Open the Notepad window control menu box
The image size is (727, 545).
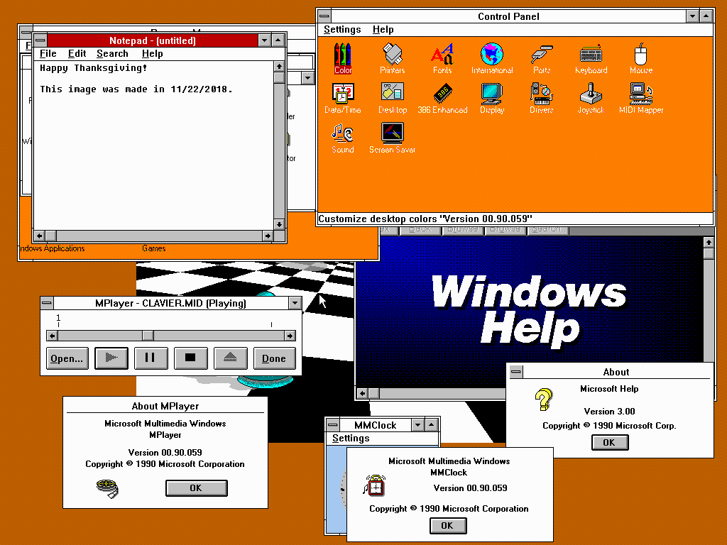pyautogui.click(x=40, y=40)
